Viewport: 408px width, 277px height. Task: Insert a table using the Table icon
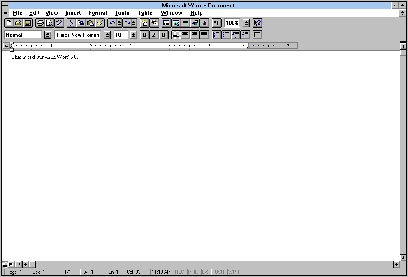166,23
